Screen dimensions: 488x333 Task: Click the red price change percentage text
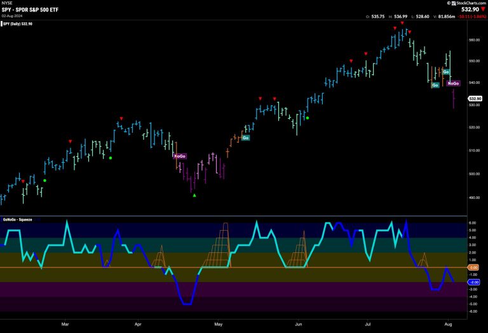pyautogui.click(x=472, y=17)
